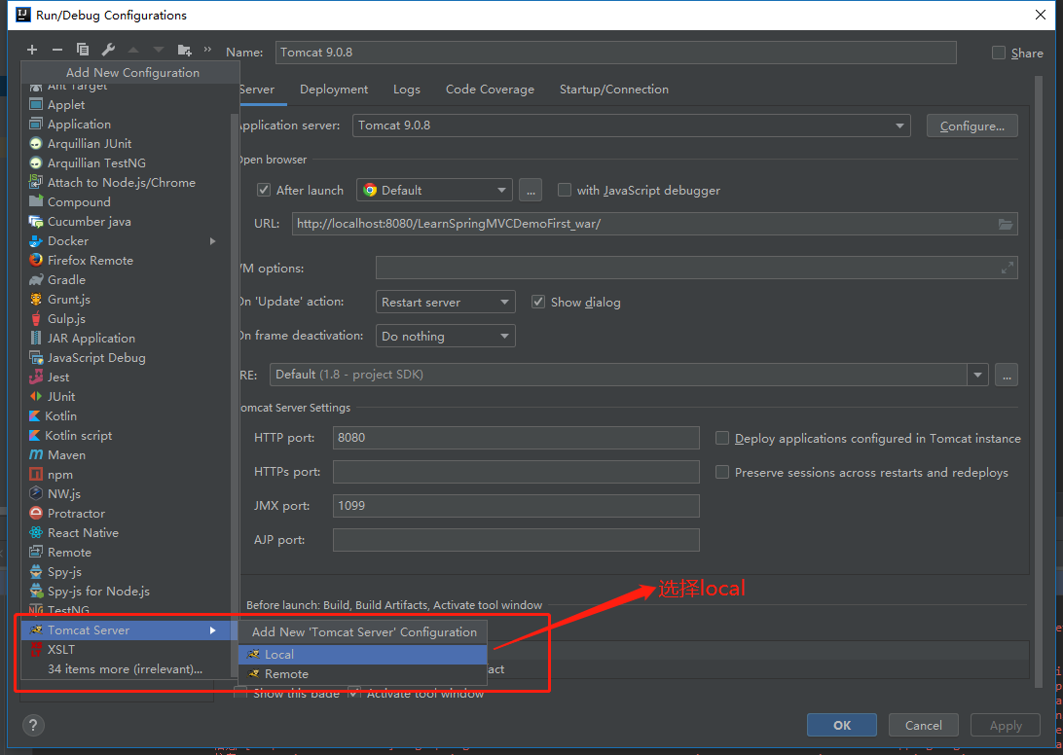The height and width of the screenshot is (755, 1063).
Task: Choose Tomcat Server menu entry
Action: pos(127,630)
